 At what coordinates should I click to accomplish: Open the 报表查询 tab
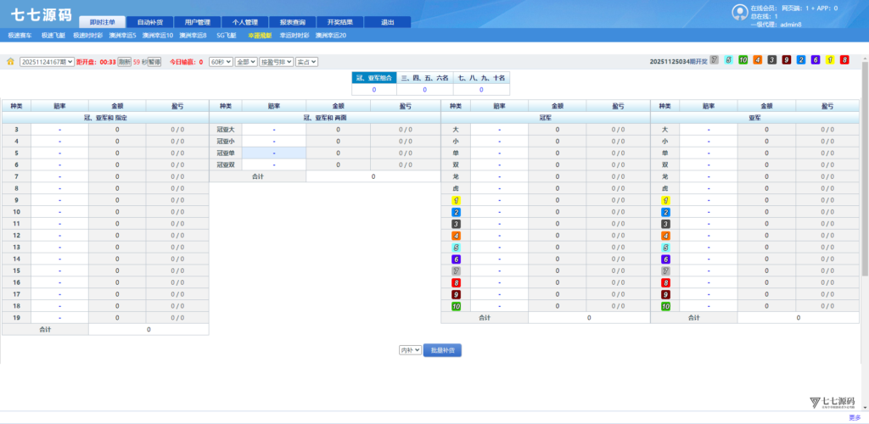pyautogui.click(x=292, y=22)
